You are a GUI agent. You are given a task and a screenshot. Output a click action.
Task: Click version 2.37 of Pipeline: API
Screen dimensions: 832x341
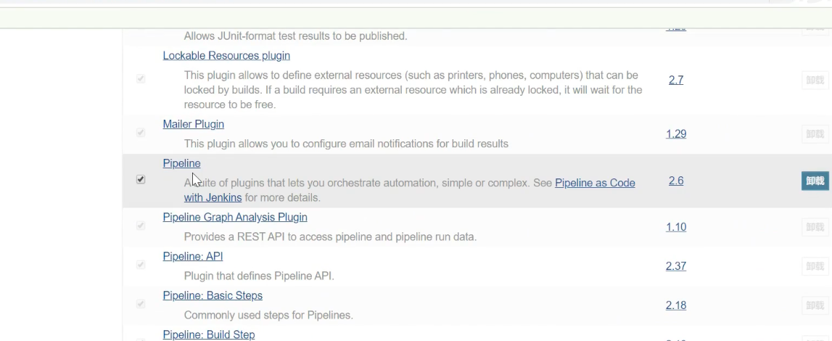click(676, 266)
